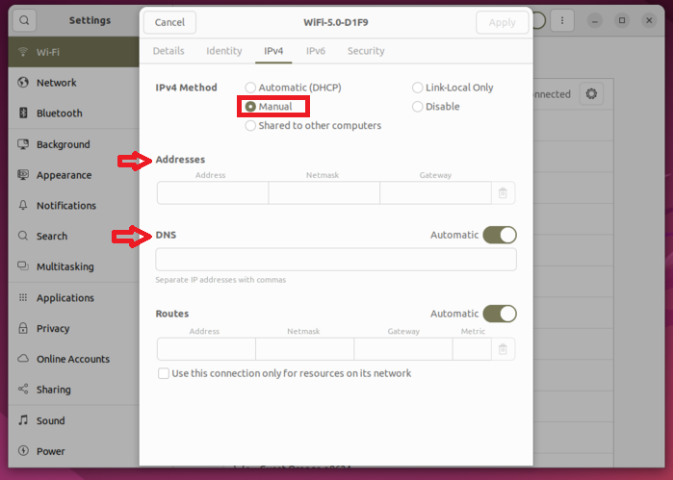The image size is (673, 480).
Task: Click the Cancel button
Action: (x=169, y=22)
